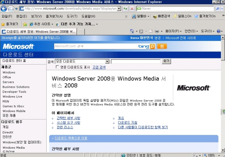
Task: Click the 즐겨찾기On star toolbar icon
Action: click(196, 16)
